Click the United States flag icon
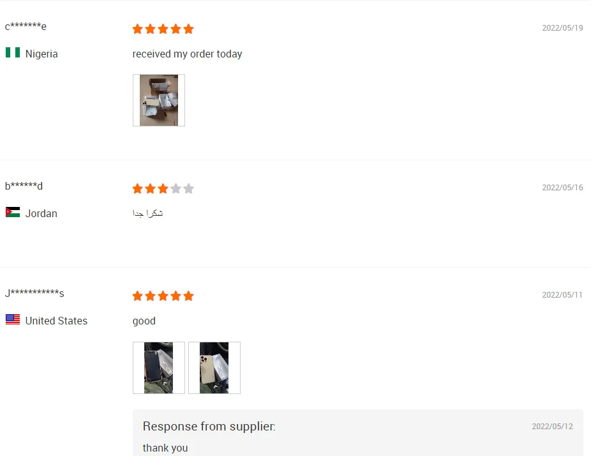The height and width of the screenshot is (456, 598). pyautogui.click(x=13, y=319)
